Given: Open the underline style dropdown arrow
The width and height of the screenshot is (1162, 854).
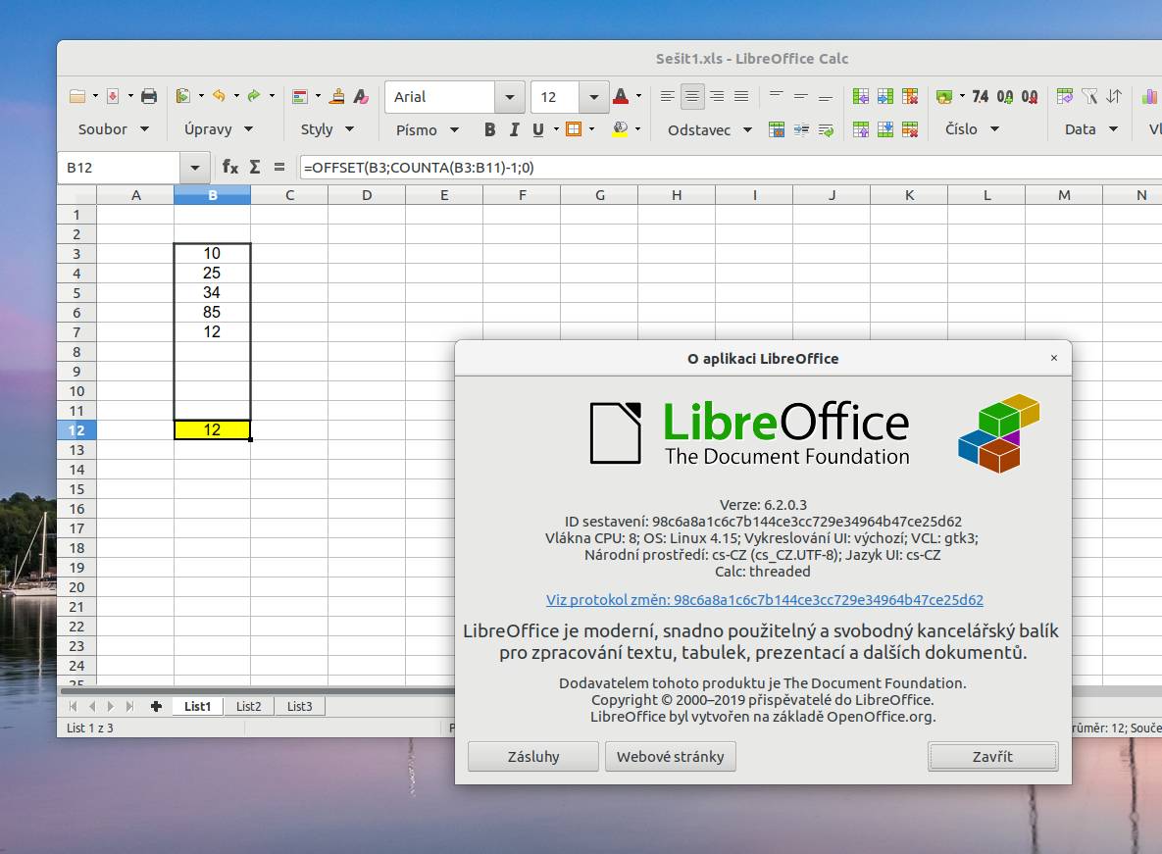Looking at the screenshot, I should pos(556,129).
